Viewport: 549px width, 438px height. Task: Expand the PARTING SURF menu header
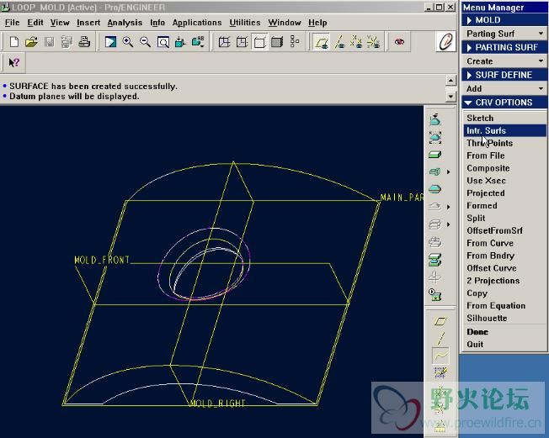[x=504, y=48]
